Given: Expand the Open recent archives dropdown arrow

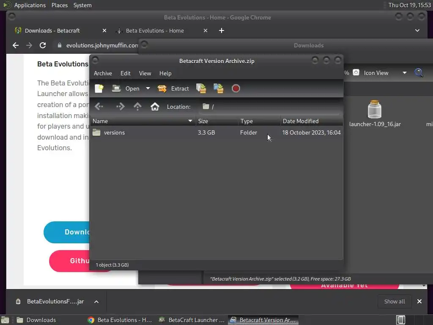Looking at the screenshot, I should [148, 88].
